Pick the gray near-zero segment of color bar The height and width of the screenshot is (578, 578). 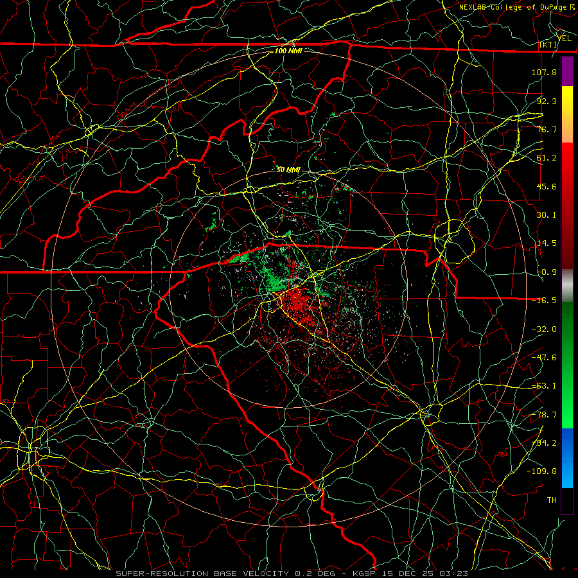click(567, 286)
